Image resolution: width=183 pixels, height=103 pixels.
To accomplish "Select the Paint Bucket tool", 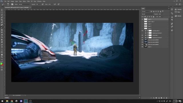I will 2,37.
